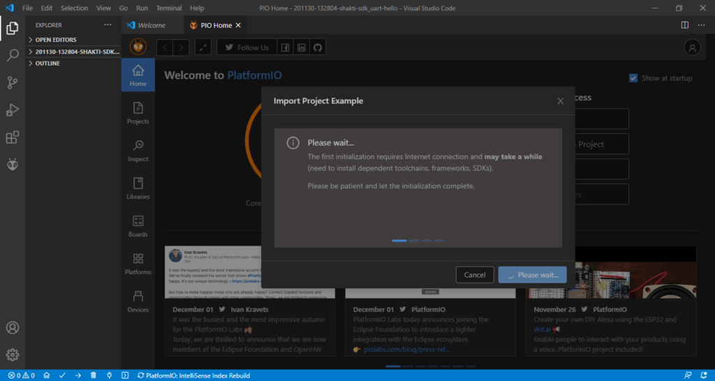Open piolabs.com/blog/press-rel... link

coord(407,349)
